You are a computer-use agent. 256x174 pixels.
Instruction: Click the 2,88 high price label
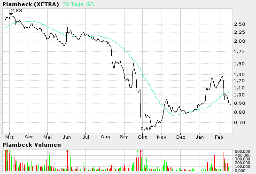(16, 11)
